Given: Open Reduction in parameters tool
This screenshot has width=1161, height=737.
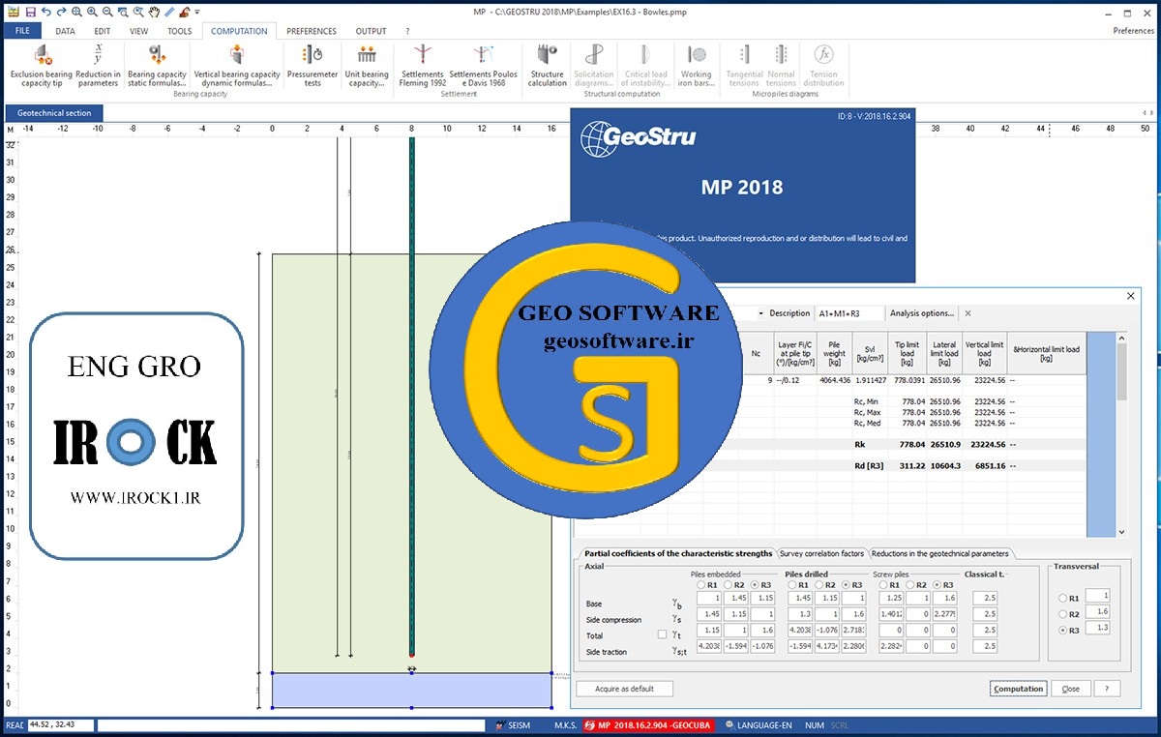Looking at the screenshot, I should pos(98,56).
